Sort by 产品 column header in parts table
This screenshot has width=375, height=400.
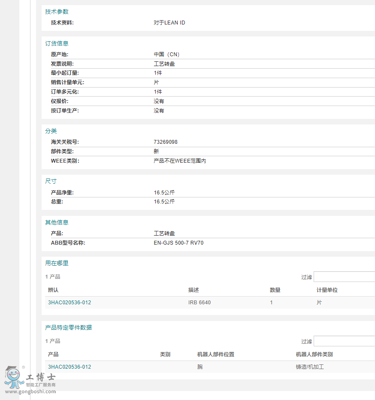point(53,355)
